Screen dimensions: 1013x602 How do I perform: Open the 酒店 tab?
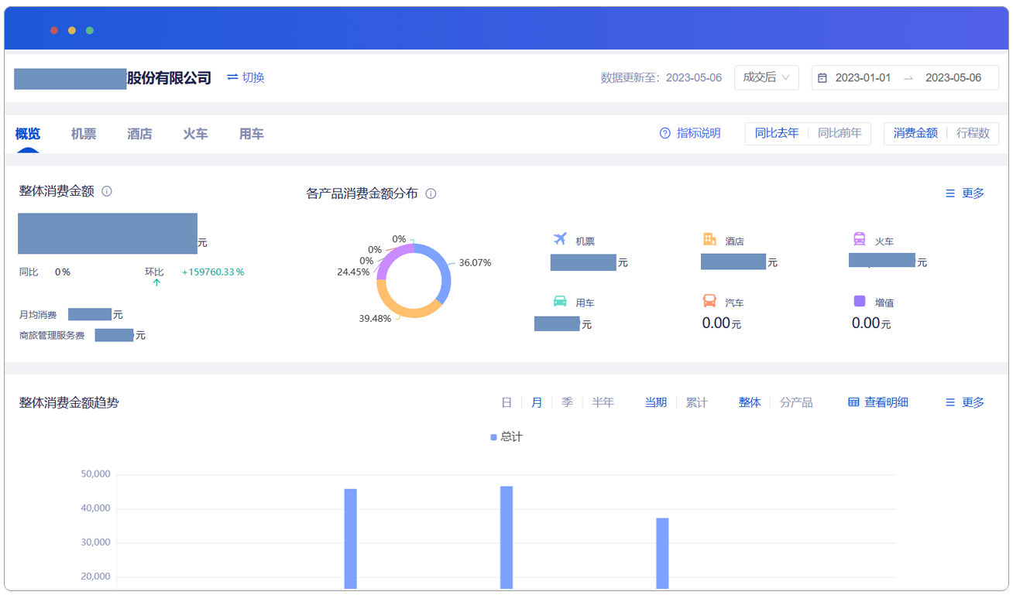[x=139, y=134]
